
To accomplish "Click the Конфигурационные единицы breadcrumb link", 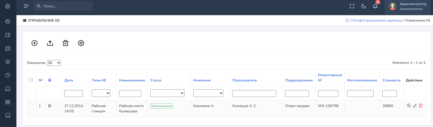I will [x=377, y=20].
